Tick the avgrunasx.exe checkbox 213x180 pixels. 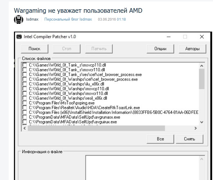click(25, 117)
